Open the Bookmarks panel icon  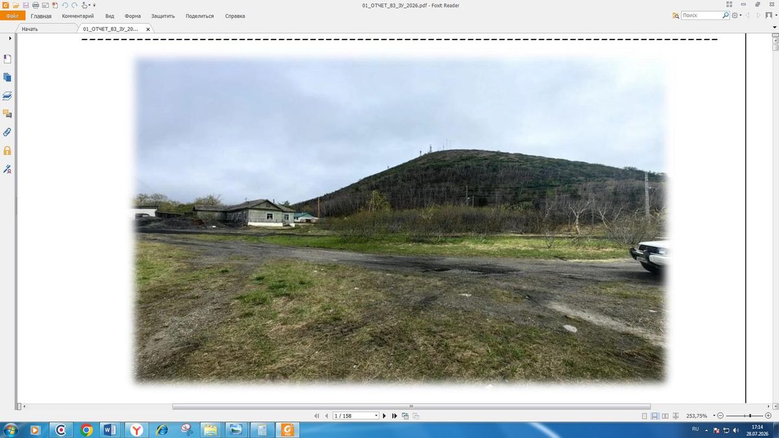(8, 59)
